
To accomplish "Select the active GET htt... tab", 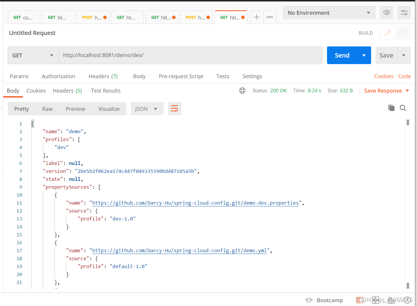I will (231, 17).
